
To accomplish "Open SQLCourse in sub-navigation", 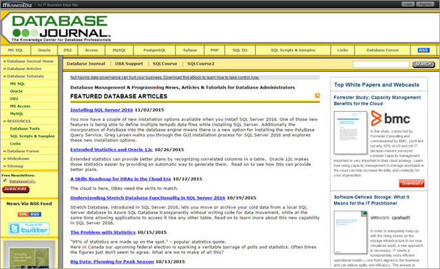I will 165,64.
